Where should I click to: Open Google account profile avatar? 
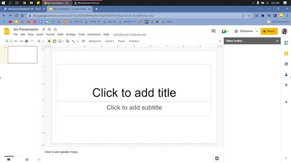pyautogui.click(x=284, y=31)
